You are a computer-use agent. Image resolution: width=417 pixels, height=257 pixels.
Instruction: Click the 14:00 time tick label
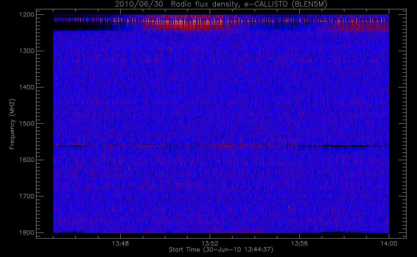[x=389, y=243]
